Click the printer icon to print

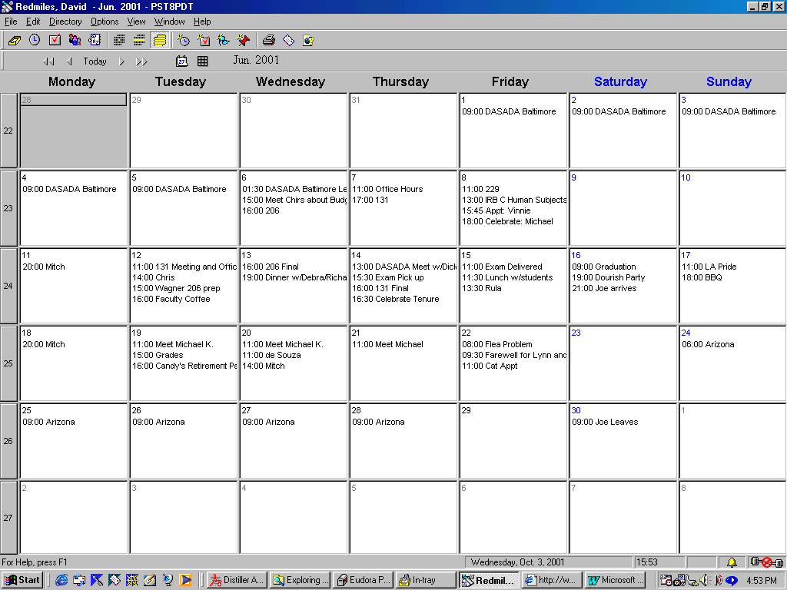pos(269,40)
